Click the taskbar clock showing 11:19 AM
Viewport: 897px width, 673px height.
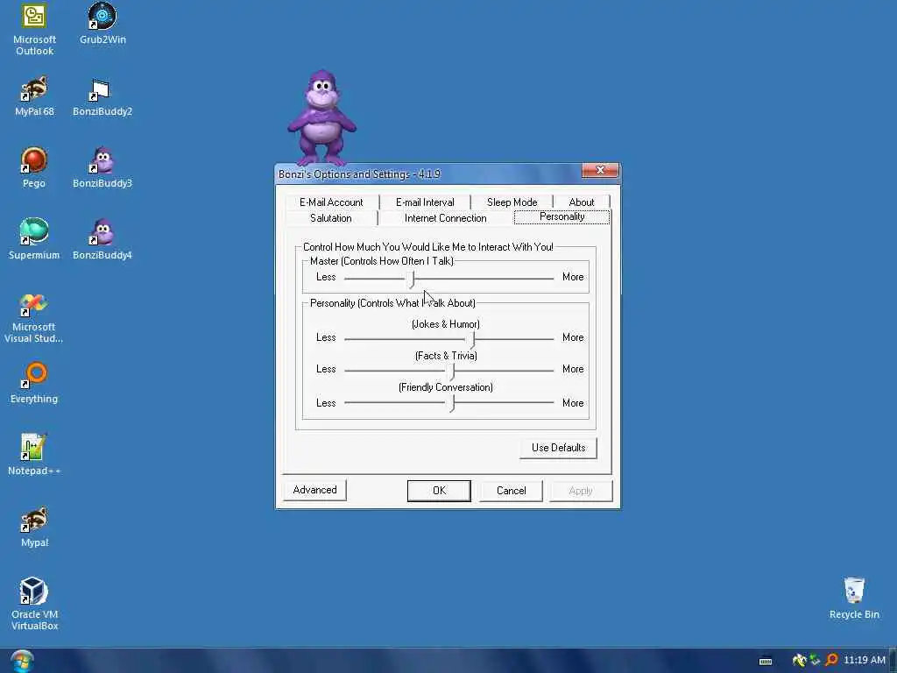(x=865, y=660)
